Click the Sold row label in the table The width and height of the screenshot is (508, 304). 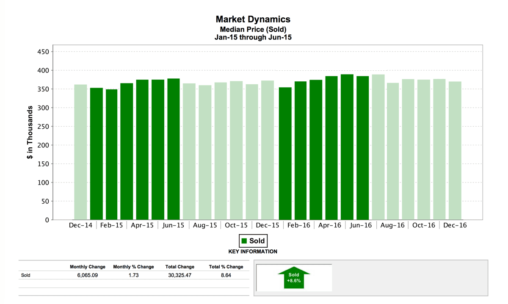[25, 275]
